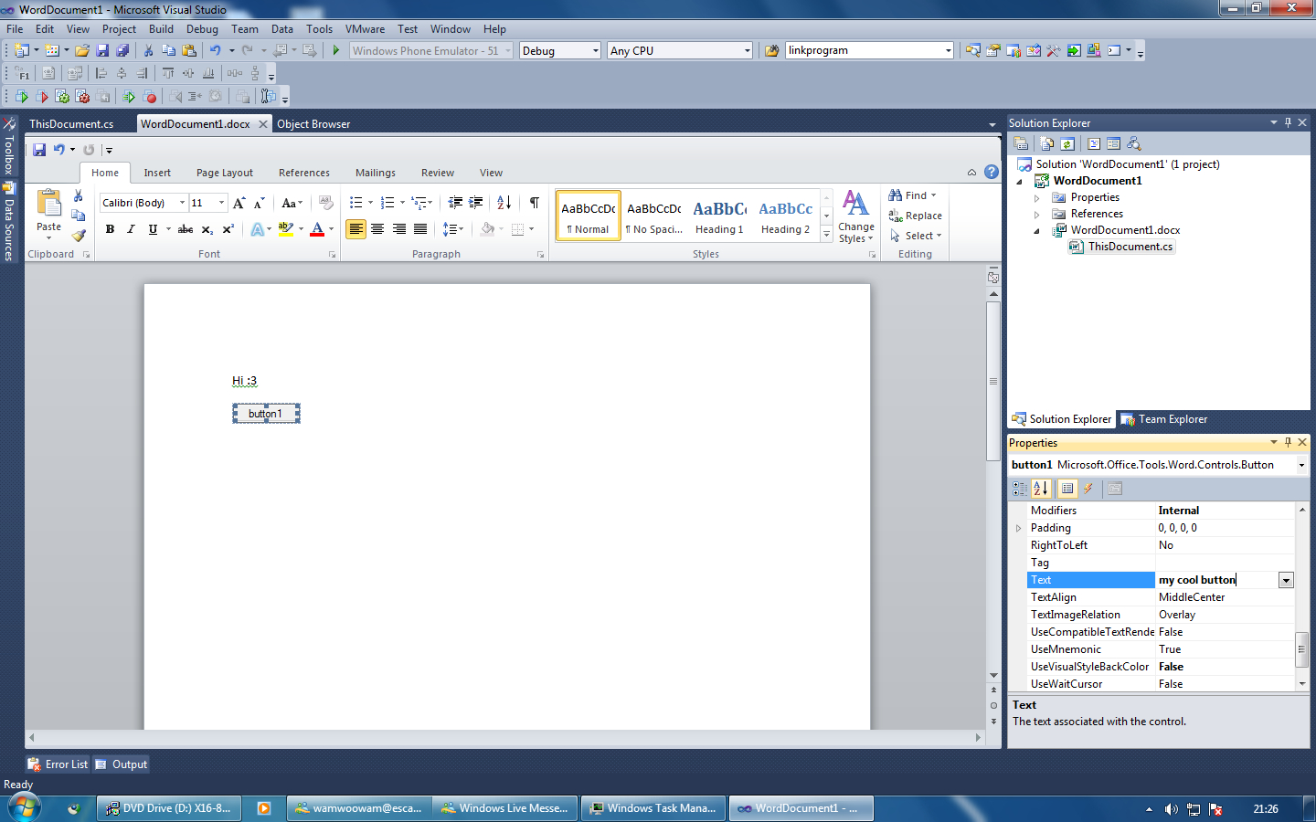Click the Replace button in Editing group
The image size is (1316, 822).
tap(916, 216)
